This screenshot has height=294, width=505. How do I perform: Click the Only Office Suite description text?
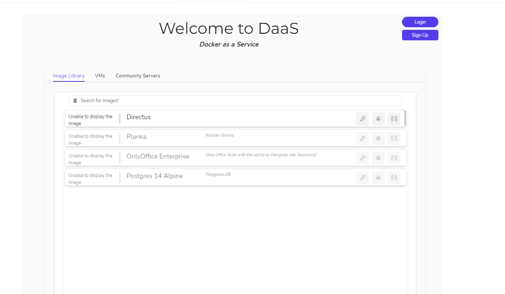pos(261,155)
